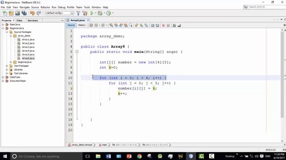Open the File menu

3,7
